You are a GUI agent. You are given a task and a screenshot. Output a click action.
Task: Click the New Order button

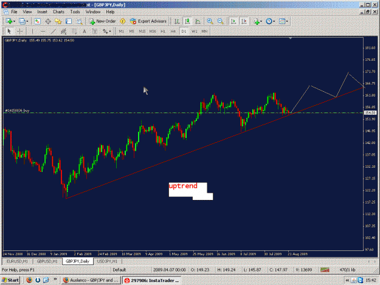pyautogui.click(x=103, y=21)
